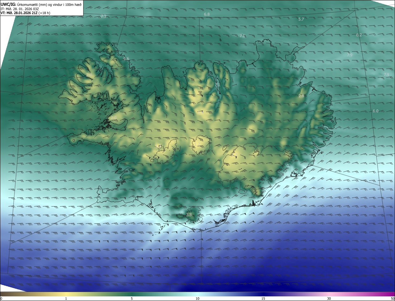Click the 5.7 value label
The width and height of the screenshot is (395, 301).
[x=301, y=19]
